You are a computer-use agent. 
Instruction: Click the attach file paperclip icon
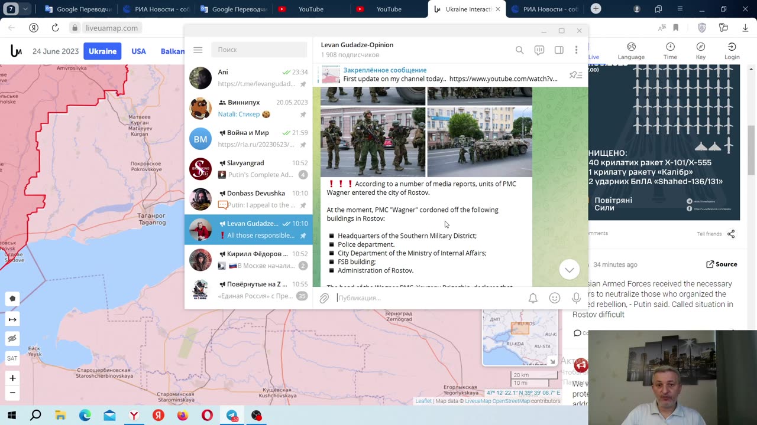(x=324, y=298)
